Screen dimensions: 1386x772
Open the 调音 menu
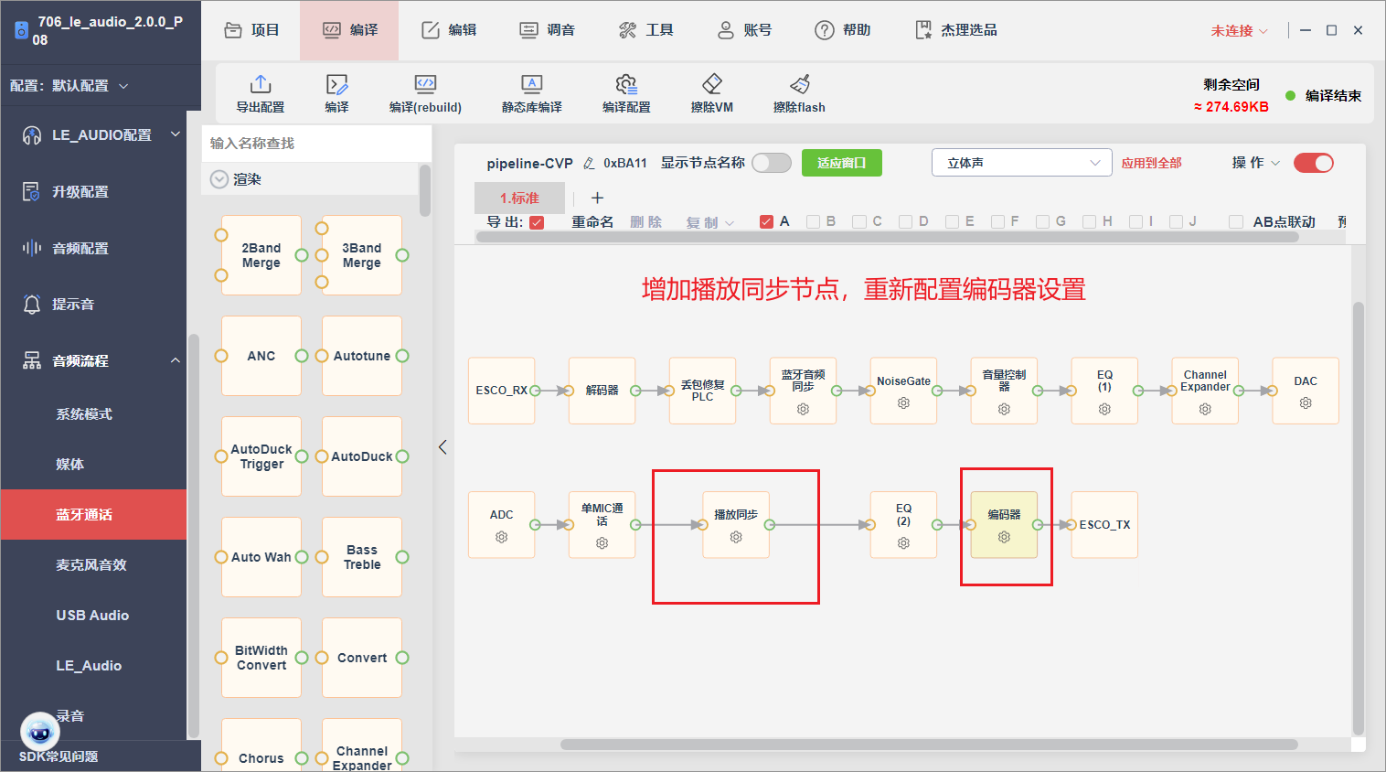click(548, 30)
